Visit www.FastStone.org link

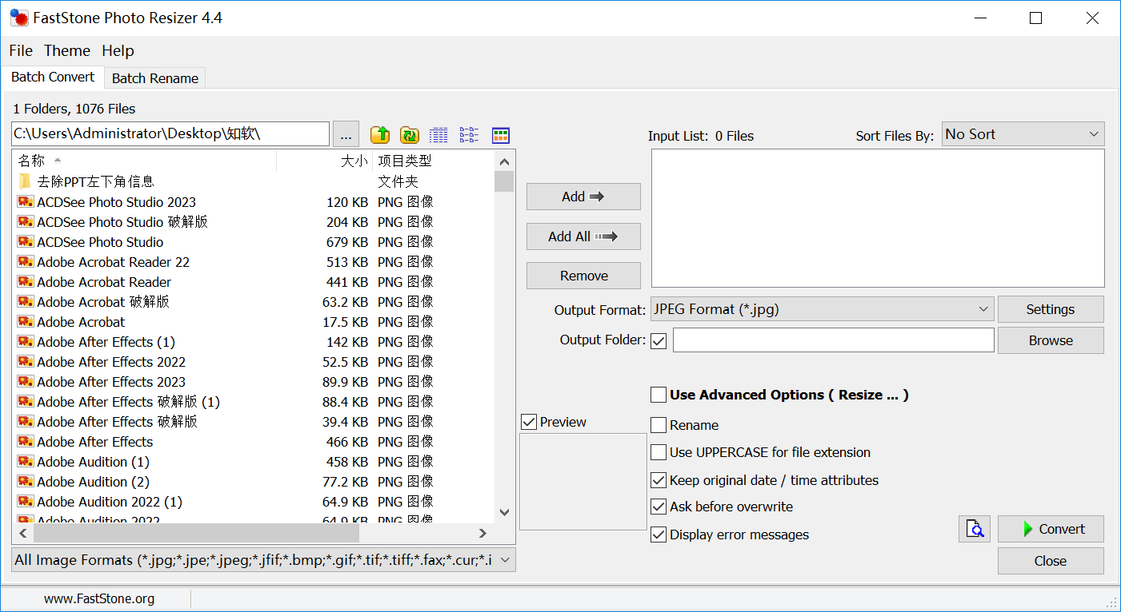(99, 598)
